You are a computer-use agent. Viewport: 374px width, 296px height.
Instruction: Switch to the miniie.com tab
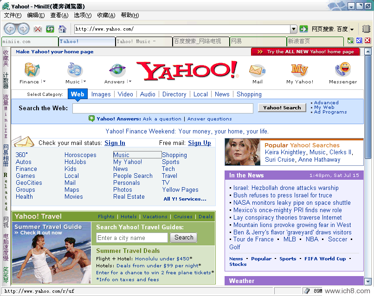click(30, 41)
